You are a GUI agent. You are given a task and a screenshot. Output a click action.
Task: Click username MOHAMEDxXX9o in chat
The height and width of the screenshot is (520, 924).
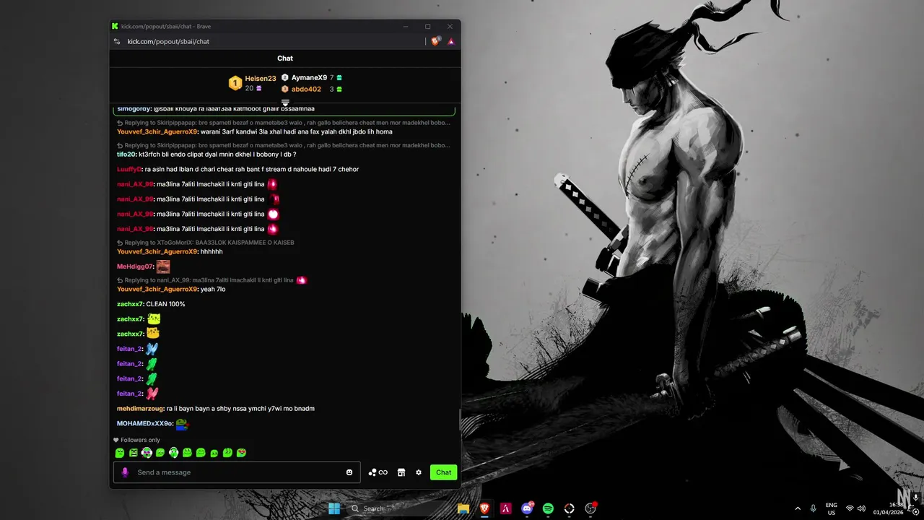(x=144, y=423)
